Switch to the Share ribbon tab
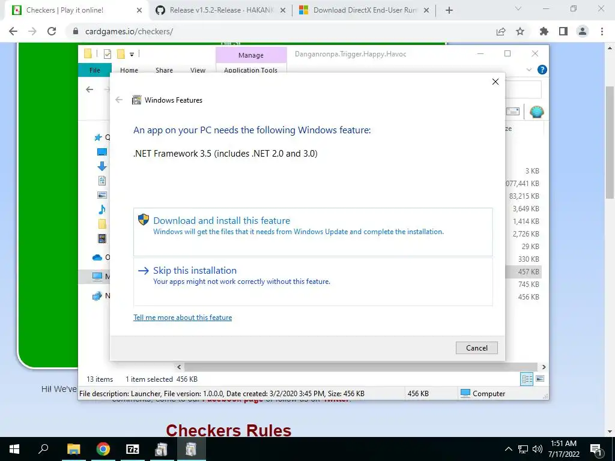 [164, 70]
